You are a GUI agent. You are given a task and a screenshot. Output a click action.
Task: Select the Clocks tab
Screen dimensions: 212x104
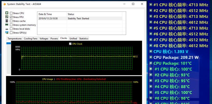click(x=64, y=38)
